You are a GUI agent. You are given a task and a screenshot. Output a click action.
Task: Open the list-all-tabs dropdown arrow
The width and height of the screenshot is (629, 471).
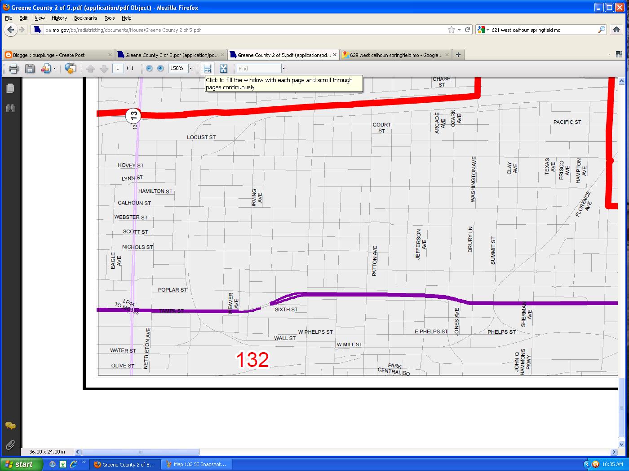click(x=609, y=55)
